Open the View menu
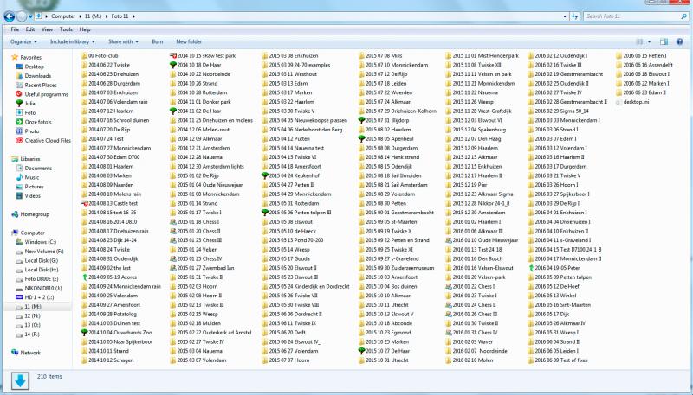 pos(47,29)
